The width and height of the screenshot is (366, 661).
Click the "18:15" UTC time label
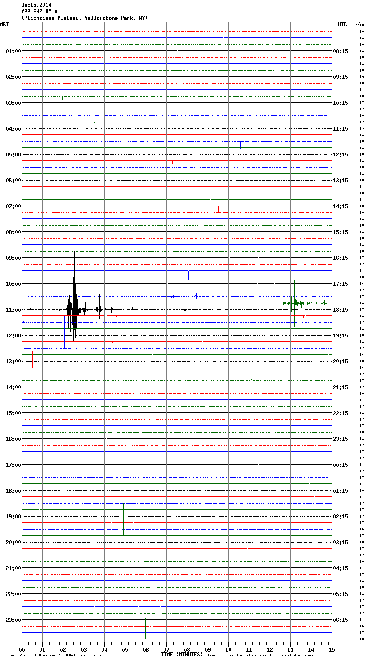[341, 310]
